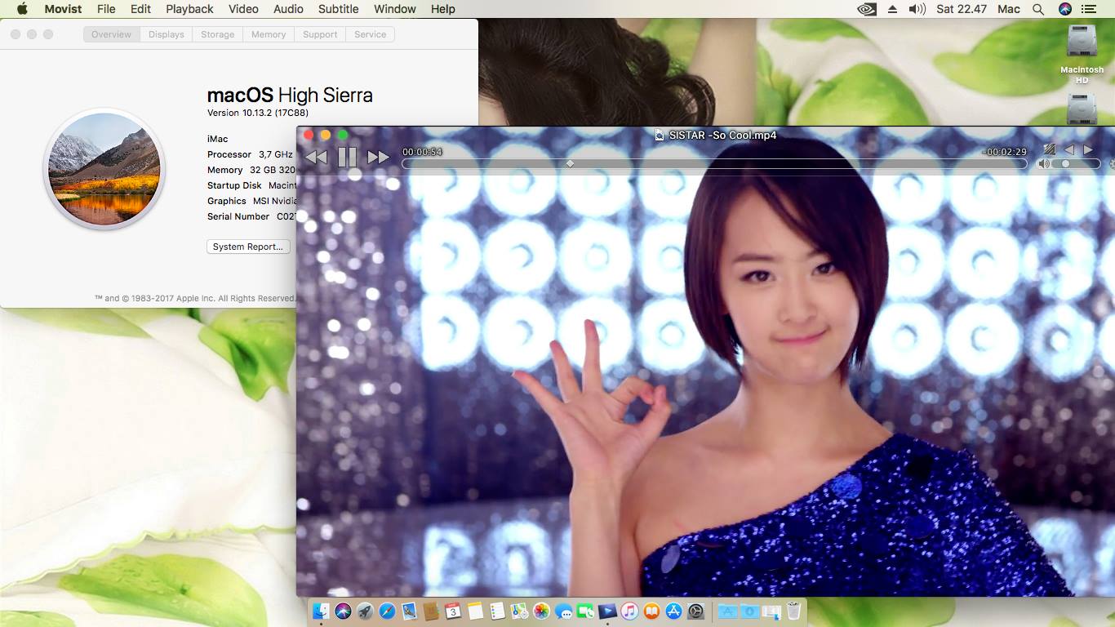
Task: Pause the video in Movist
Action: click(x=347, y=157)
